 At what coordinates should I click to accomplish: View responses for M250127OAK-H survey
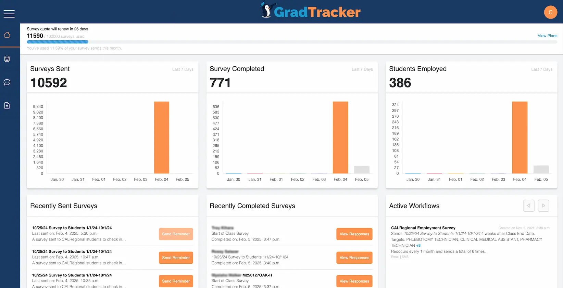[x=354, y=281]
